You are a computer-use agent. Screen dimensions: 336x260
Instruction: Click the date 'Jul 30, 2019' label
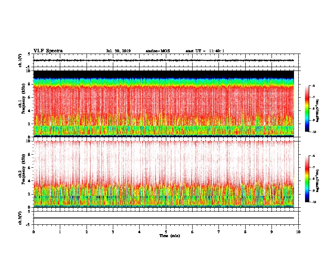[118, 51]
